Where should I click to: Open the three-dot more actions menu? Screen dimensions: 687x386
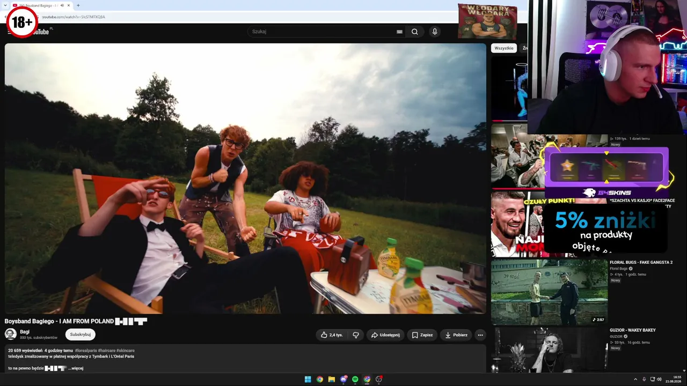click(480, 335)
